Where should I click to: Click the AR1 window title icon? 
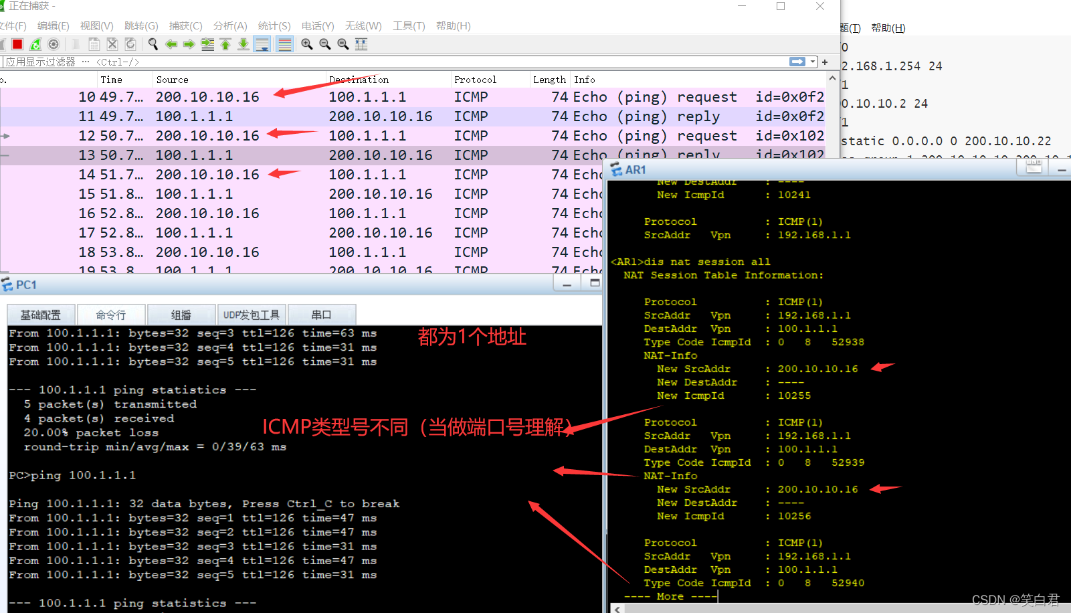pos(616,170)
